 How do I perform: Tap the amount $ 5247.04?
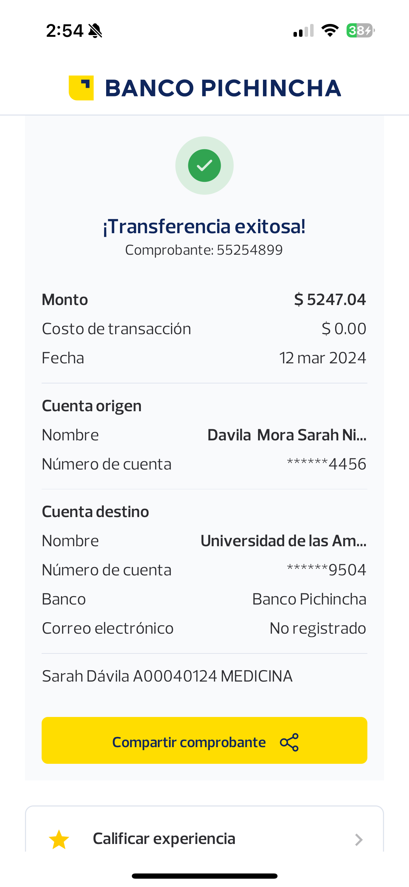330,299
